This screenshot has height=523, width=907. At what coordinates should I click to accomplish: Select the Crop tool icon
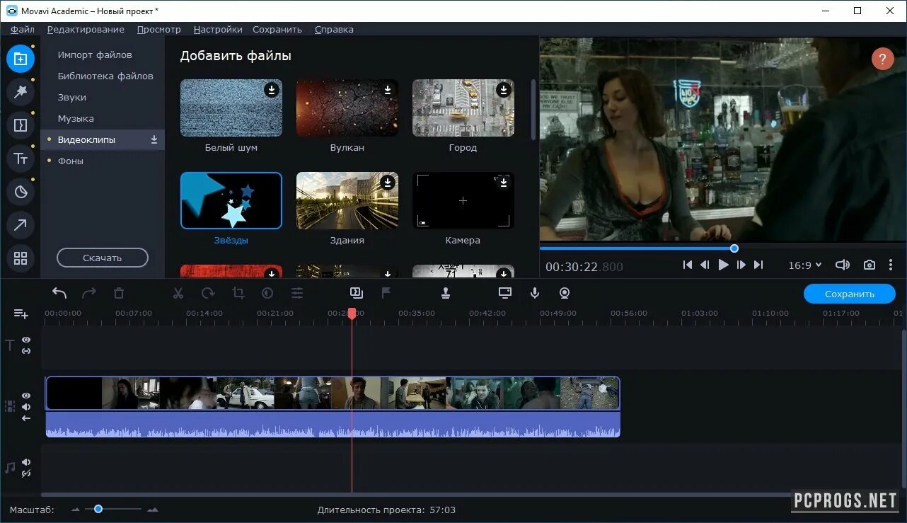click(x=238, y=293)
